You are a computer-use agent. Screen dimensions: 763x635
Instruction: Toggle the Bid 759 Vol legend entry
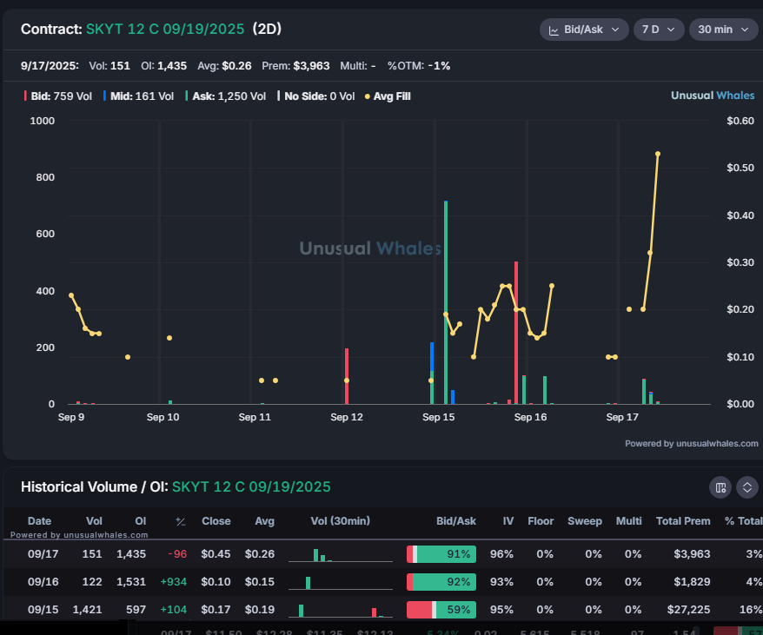point(58,96)
